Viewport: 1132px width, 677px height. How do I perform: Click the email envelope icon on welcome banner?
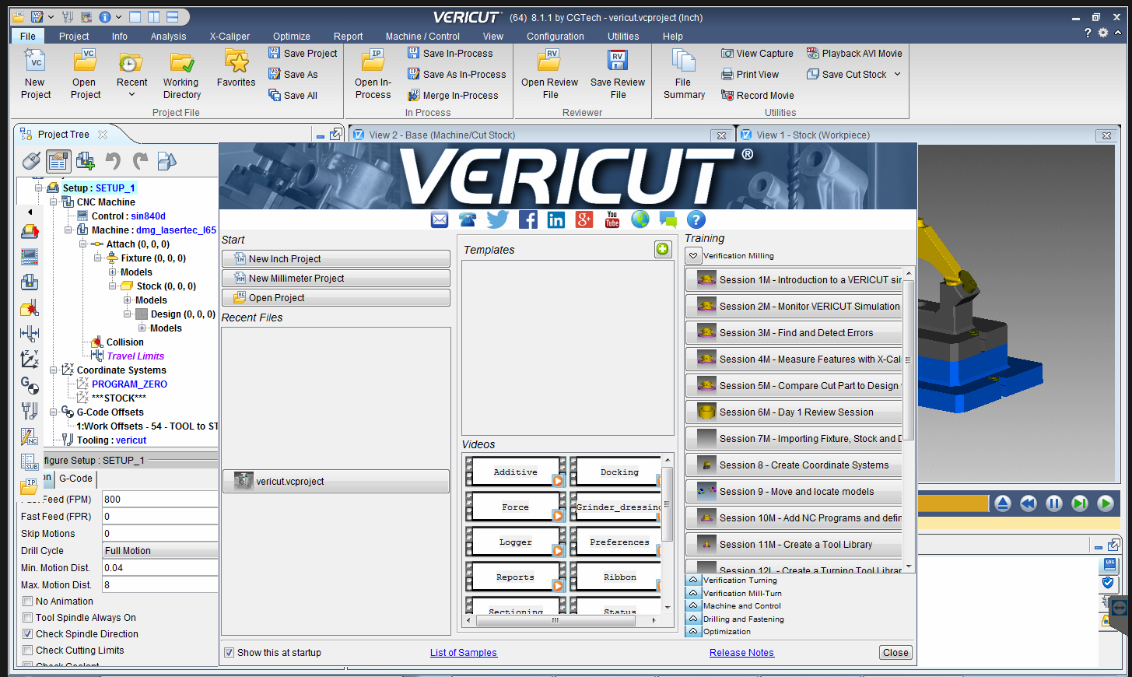(x=440, y=219)
